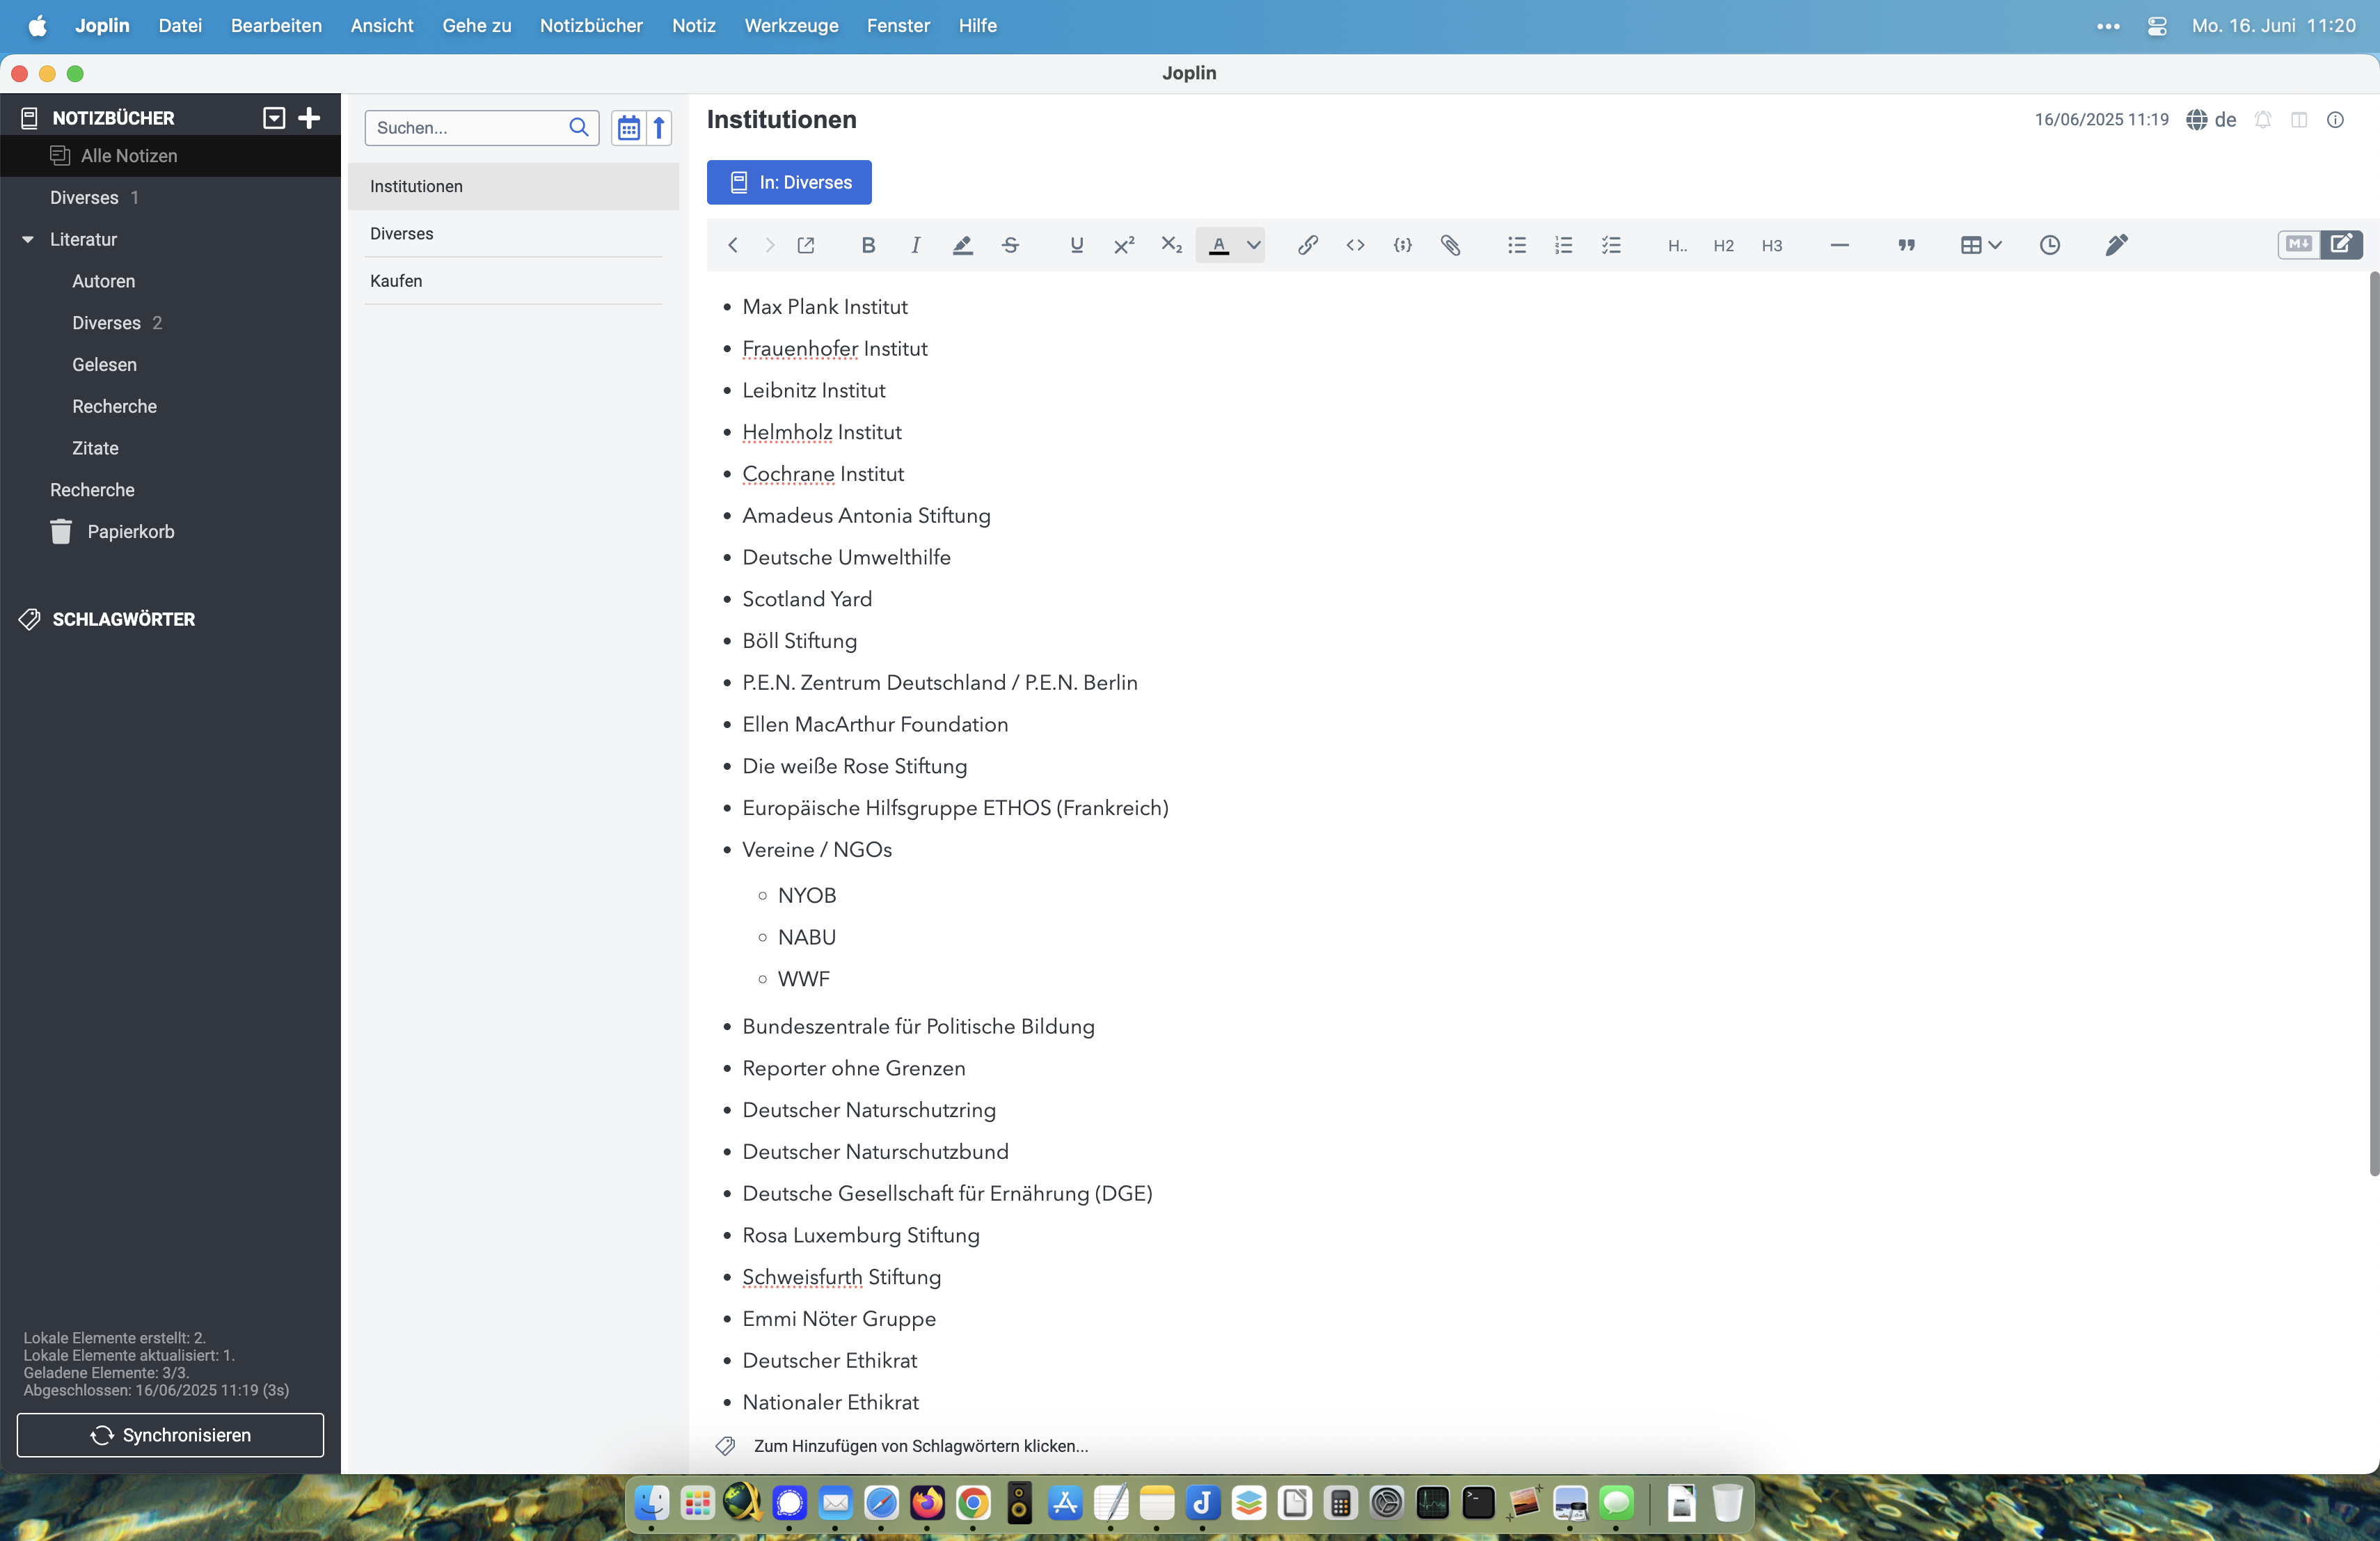Click the note editor vertical scrollbar
This screenshot has height=1541, width=2380.
click(x=2373, y=723)
